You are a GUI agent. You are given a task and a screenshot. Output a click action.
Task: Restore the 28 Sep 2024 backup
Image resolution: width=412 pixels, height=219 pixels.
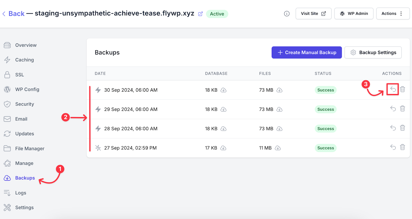pos(393,128)
